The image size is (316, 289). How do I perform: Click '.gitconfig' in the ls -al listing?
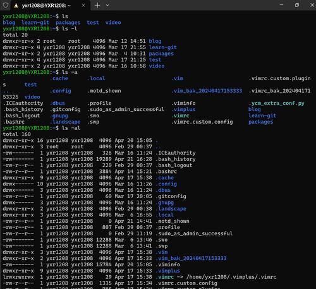[x=171, y=196]
